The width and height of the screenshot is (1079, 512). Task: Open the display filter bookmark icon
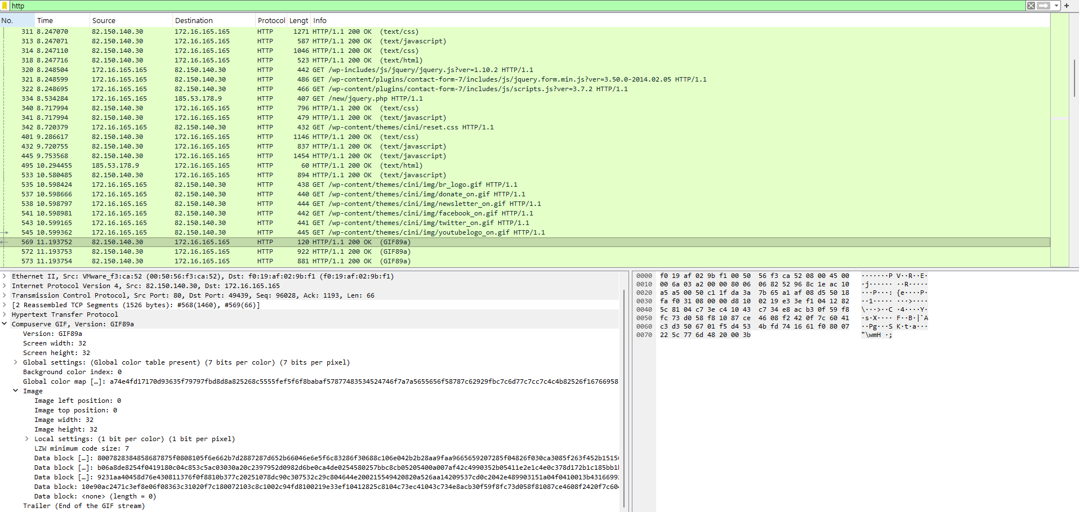point(5,6)
